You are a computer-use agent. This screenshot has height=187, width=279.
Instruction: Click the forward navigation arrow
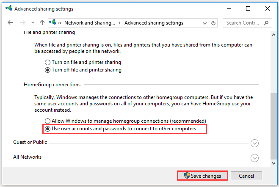[22, 22]
